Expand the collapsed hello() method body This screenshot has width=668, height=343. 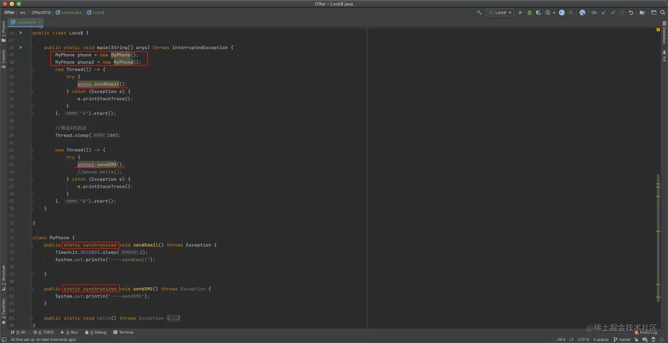coord(174,318)
